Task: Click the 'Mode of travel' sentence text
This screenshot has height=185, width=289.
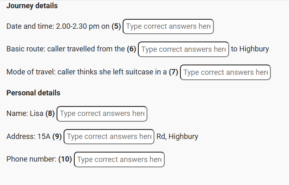Action: (87, 72)
